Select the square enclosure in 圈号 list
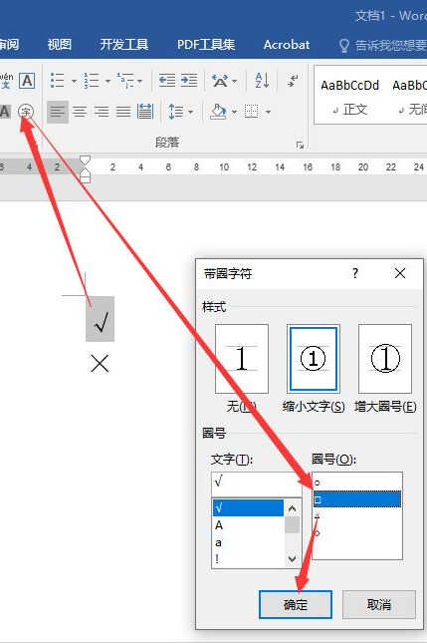427x643 pixels. pyautogui.click(x=357, y=499)
